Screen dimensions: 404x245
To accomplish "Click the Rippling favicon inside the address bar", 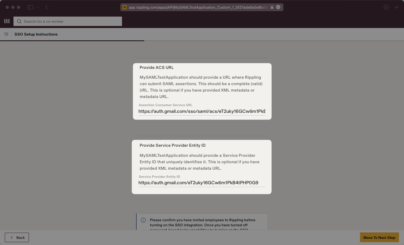I will [x=124, y=7].
